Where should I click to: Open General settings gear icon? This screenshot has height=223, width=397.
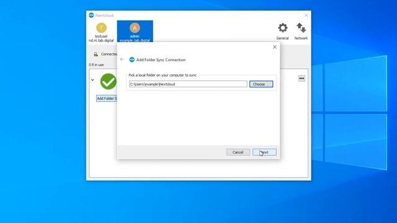coord(283,28)
